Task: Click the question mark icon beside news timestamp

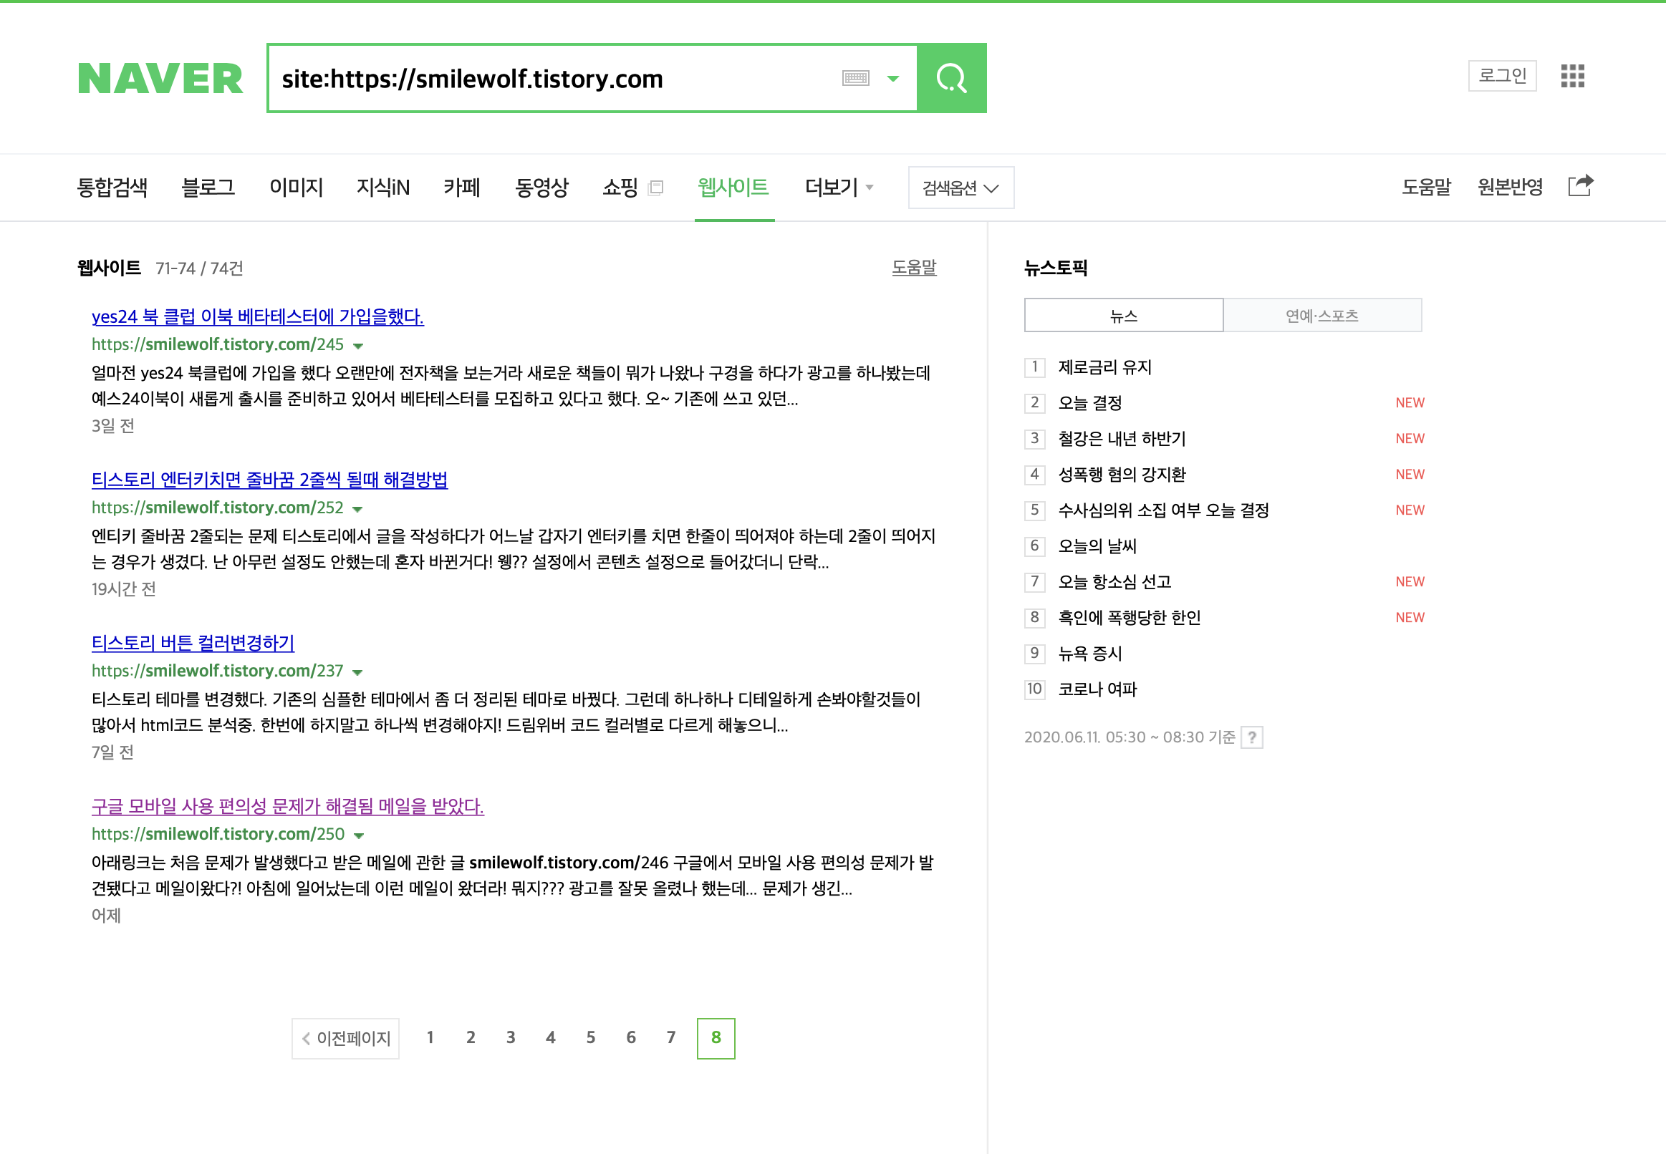Action: [x=1251, y=737]
